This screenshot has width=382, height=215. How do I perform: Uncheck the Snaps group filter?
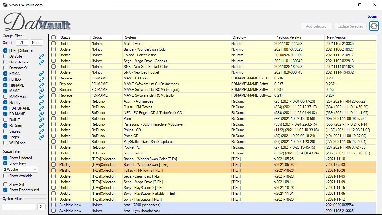(x=5, y=137)
